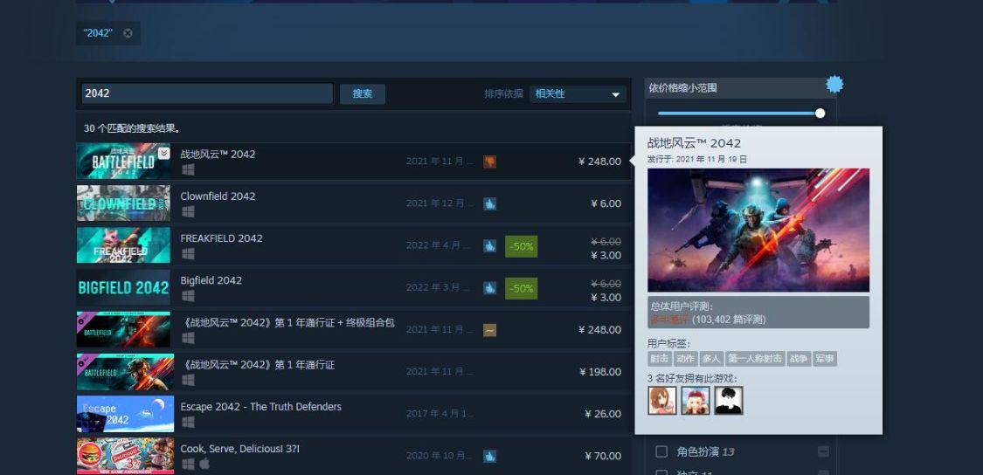The image size is (983, 475).
Task: Tick the 角色扮演 13 checkbox
Action: 661,451
